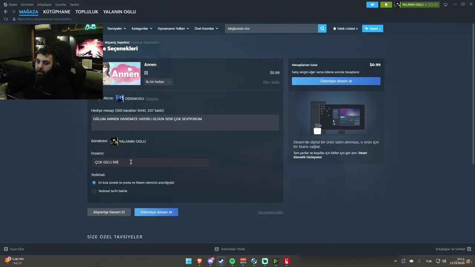Viewport: 475px width, 267px height.
Task: Open the İndirmeleri Yönet downloads icon
Action: click(217, 249)
